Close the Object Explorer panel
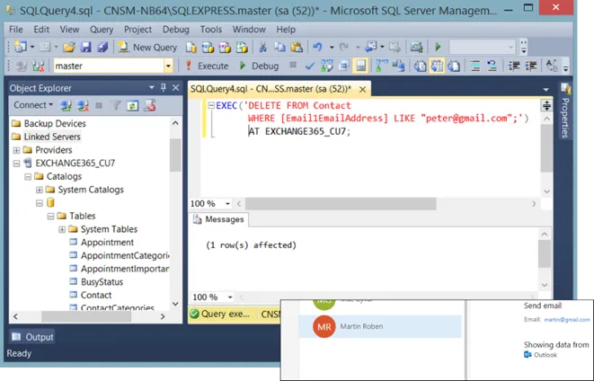594x381 pixels. click(176, 88)
